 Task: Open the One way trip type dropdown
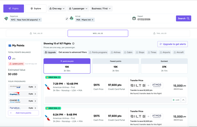coord(57,8)
